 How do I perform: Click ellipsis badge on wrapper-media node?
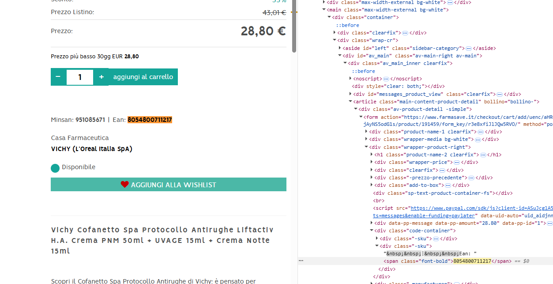click(478, 140)
